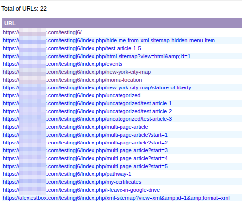242x202 pixels.
Task: Select the 'Total of URLs: 22' text
Action: click(24, 9)
